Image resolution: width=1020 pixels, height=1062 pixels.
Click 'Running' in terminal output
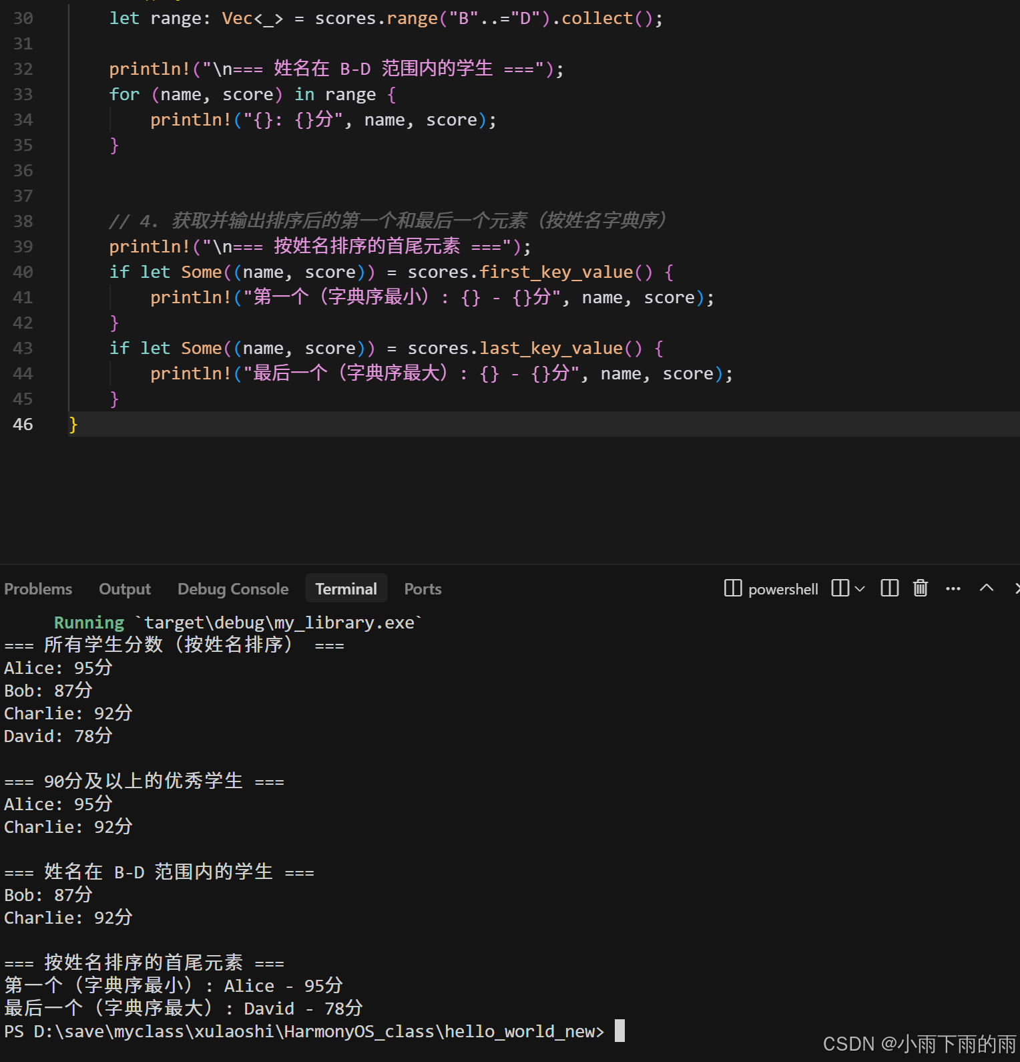point(89,623)
